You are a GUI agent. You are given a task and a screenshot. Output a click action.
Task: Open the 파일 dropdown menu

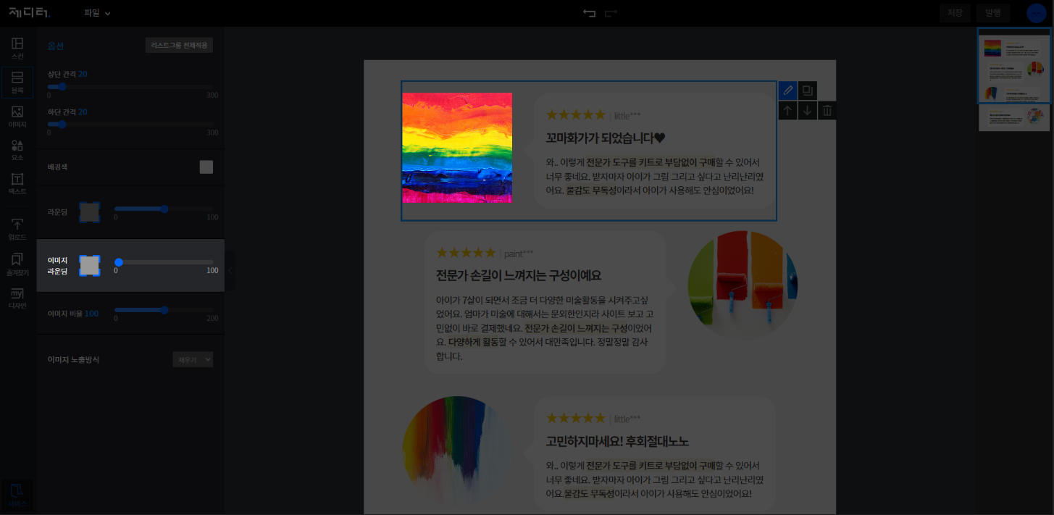pos(97,13)
